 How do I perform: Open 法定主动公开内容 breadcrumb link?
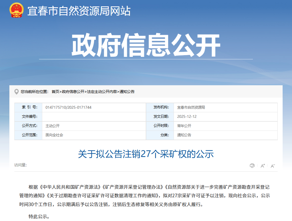(103, 92)
